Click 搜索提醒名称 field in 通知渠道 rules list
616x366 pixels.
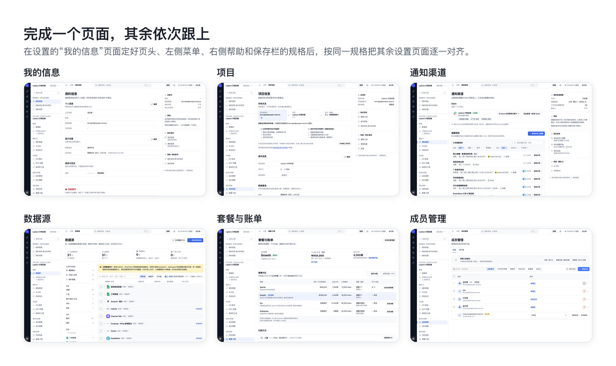pyautogui.click(x=528, y=143)
